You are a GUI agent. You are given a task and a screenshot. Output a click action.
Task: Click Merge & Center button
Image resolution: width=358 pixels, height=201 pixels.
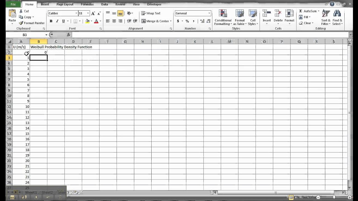pyautogui.click(x=156, y=21)
